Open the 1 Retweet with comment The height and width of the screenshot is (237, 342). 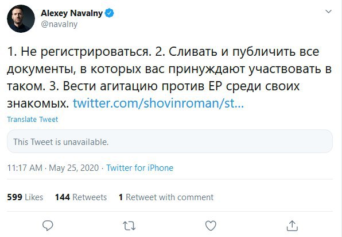[x=166, y=197]
